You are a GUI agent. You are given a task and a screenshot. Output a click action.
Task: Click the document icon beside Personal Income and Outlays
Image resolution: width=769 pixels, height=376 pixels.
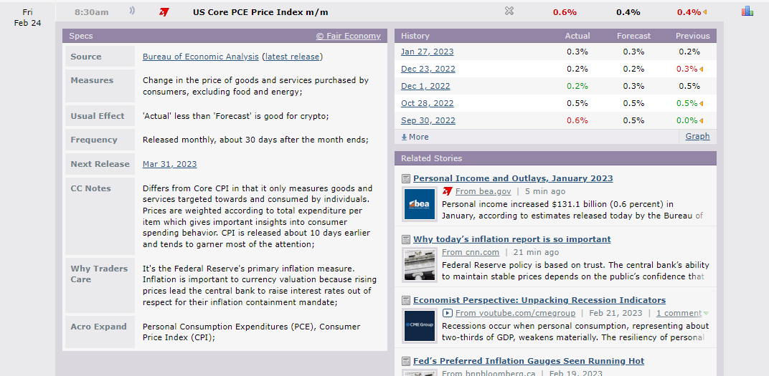[405, 179]
